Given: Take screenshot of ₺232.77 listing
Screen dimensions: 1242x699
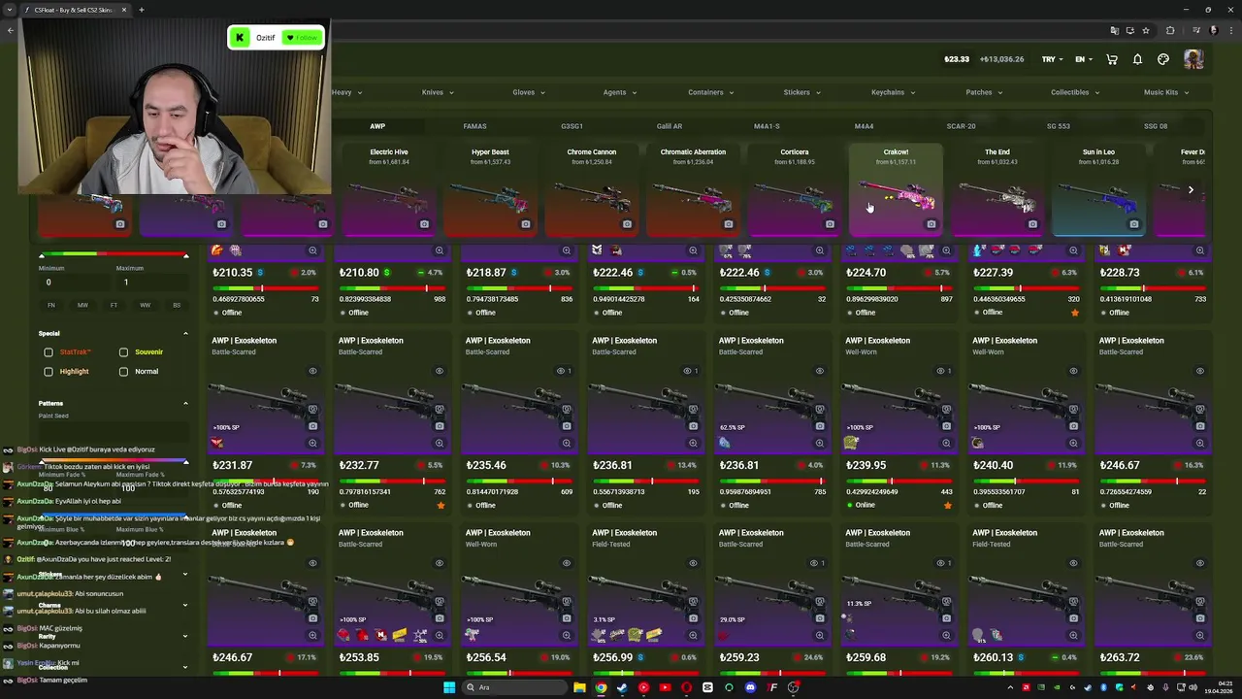Looking at the screenshot, I should [440, 426].
